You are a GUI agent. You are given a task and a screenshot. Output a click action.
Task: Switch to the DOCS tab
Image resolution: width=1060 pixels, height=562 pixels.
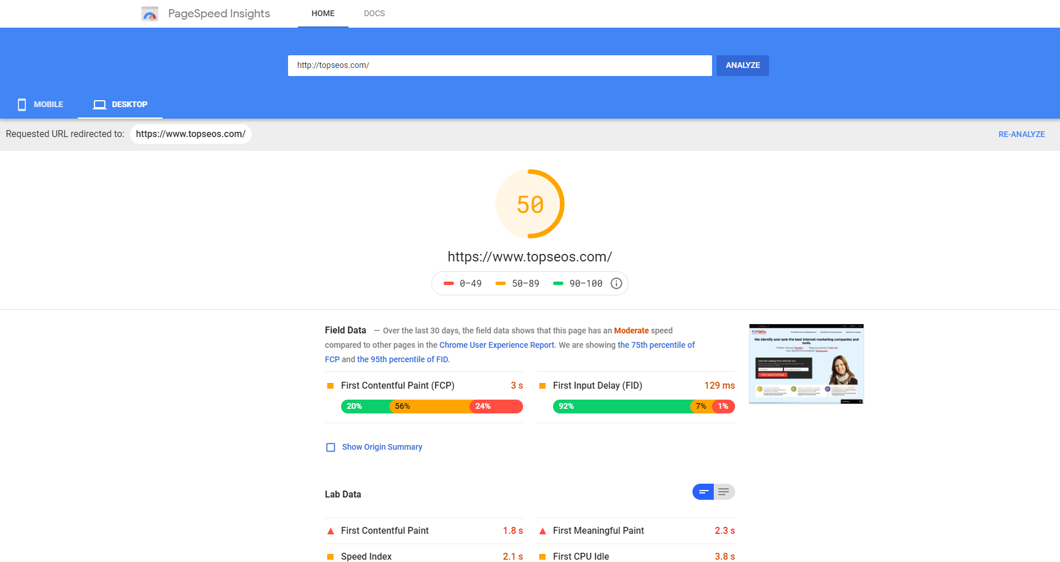[x=374, y=13]
